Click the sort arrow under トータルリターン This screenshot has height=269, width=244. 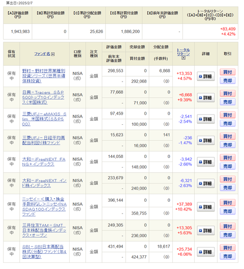pyautogui.click(x=184, y=58)
